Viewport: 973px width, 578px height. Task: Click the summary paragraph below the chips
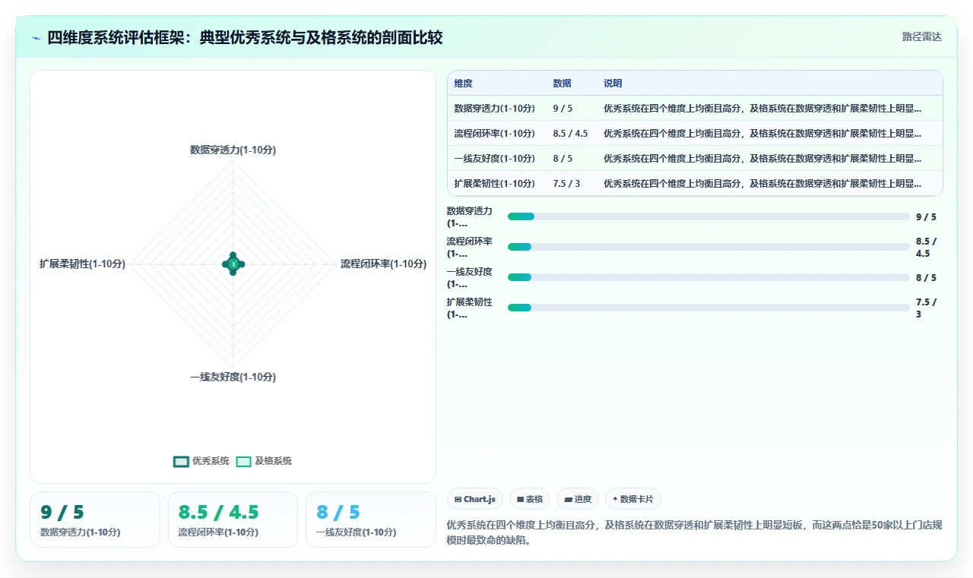(694, 532)
